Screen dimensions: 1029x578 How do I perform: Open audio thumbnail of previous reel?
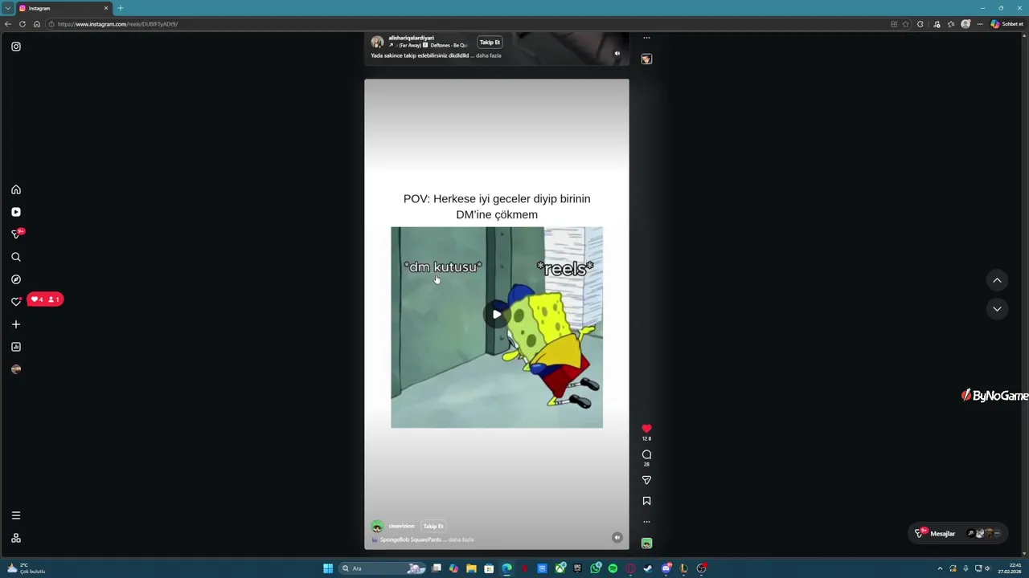[x=646, y=59]
